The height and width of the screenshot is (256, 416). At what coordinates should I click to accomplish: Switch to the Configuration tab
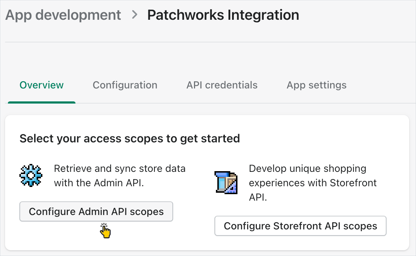click(x=125, y=85)
